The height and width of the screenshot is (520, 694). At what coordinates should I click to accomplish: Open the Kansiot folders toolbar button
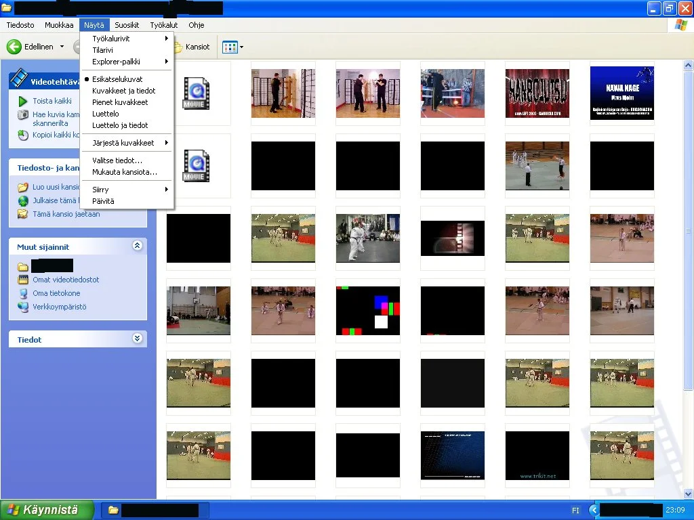click(x=191, y=47)
